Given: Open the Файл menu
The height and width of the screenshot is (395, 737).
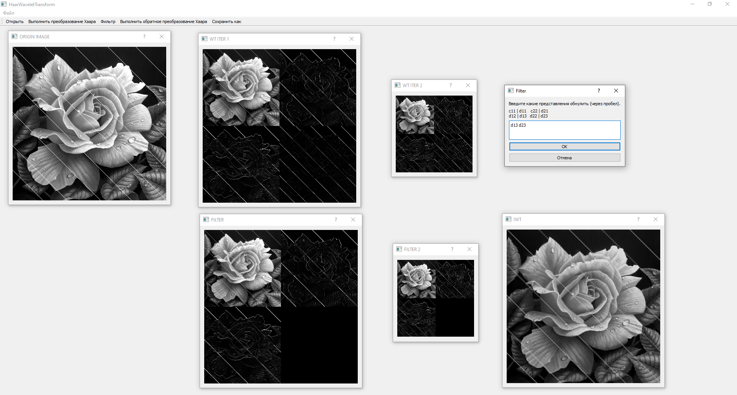Looking at the screenshot, I should pos(9,13).
